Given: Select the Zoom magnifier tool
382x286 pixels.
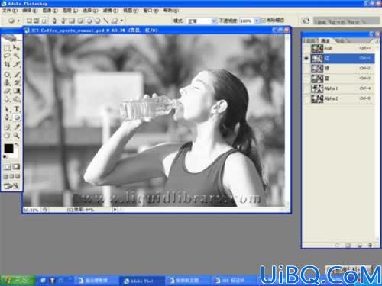Looking at the screenshot, I should tap(16, 136).
